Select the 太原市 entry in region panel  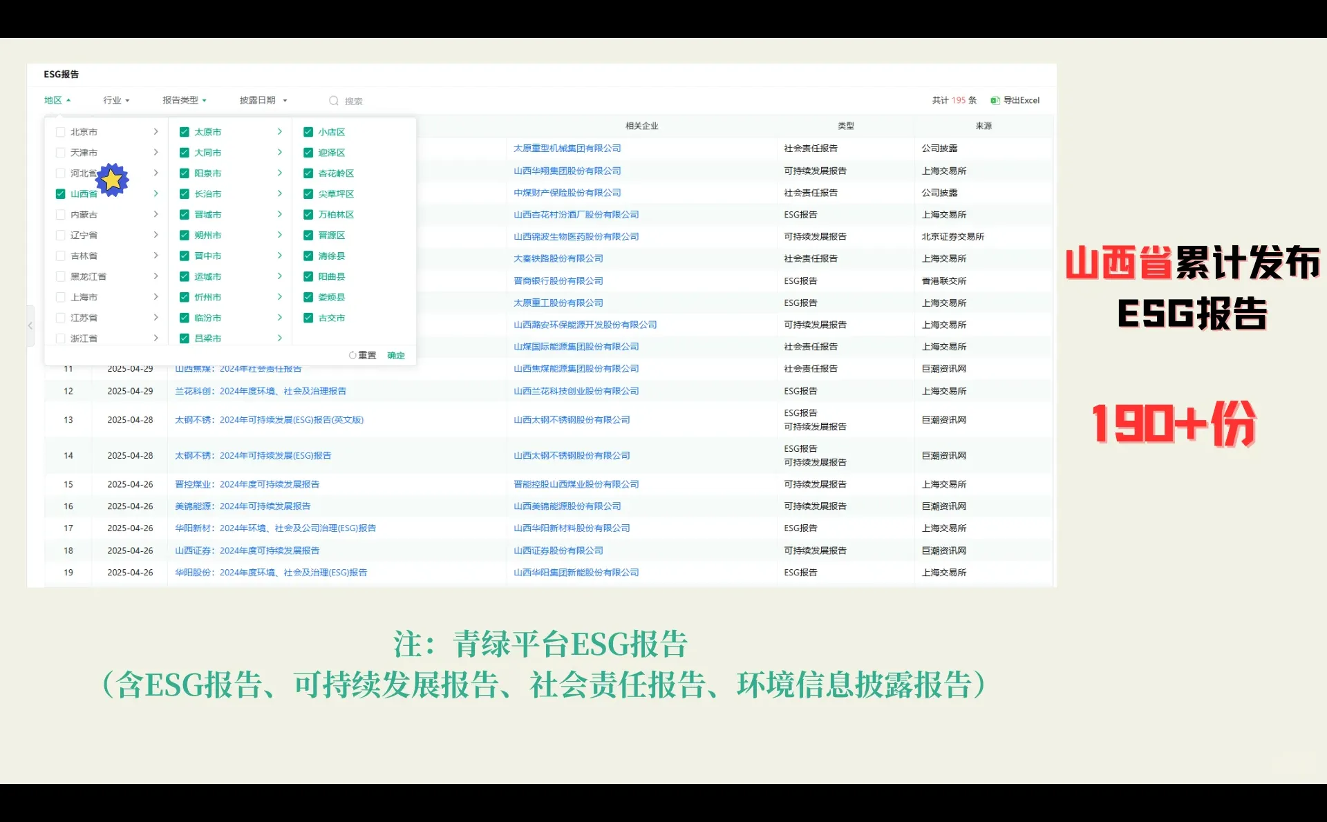tap(207, 131)
